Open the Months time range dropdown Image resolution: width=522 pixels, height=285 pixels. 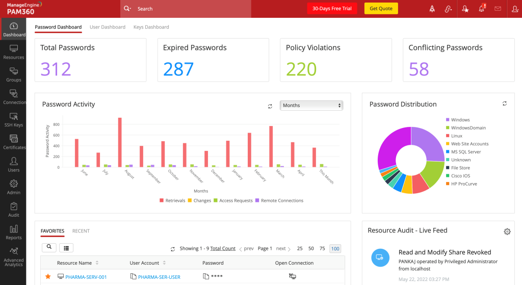(x=311, y=106)
